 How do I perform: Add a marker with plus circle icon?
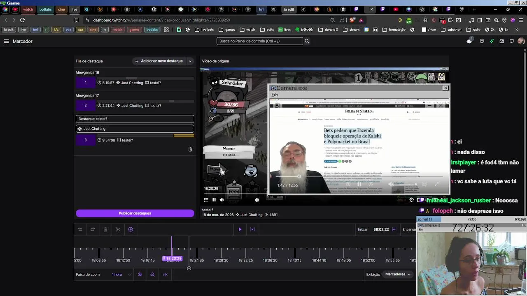pyautogui.click(x=131, y=229)
